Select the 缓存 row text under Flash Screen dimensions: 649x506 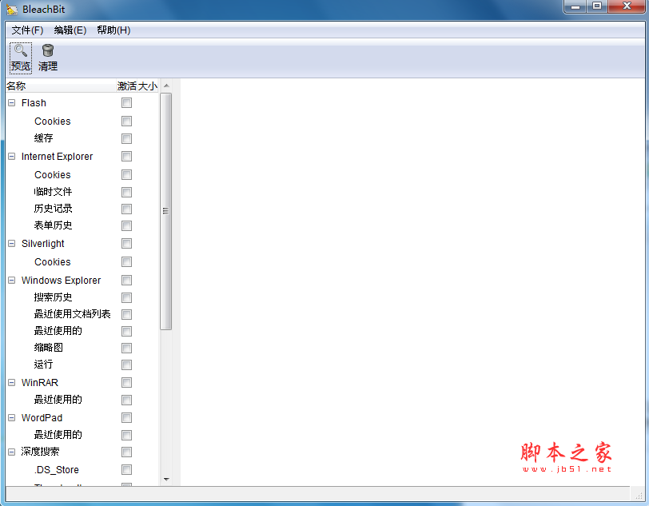(x=43, y=137)
